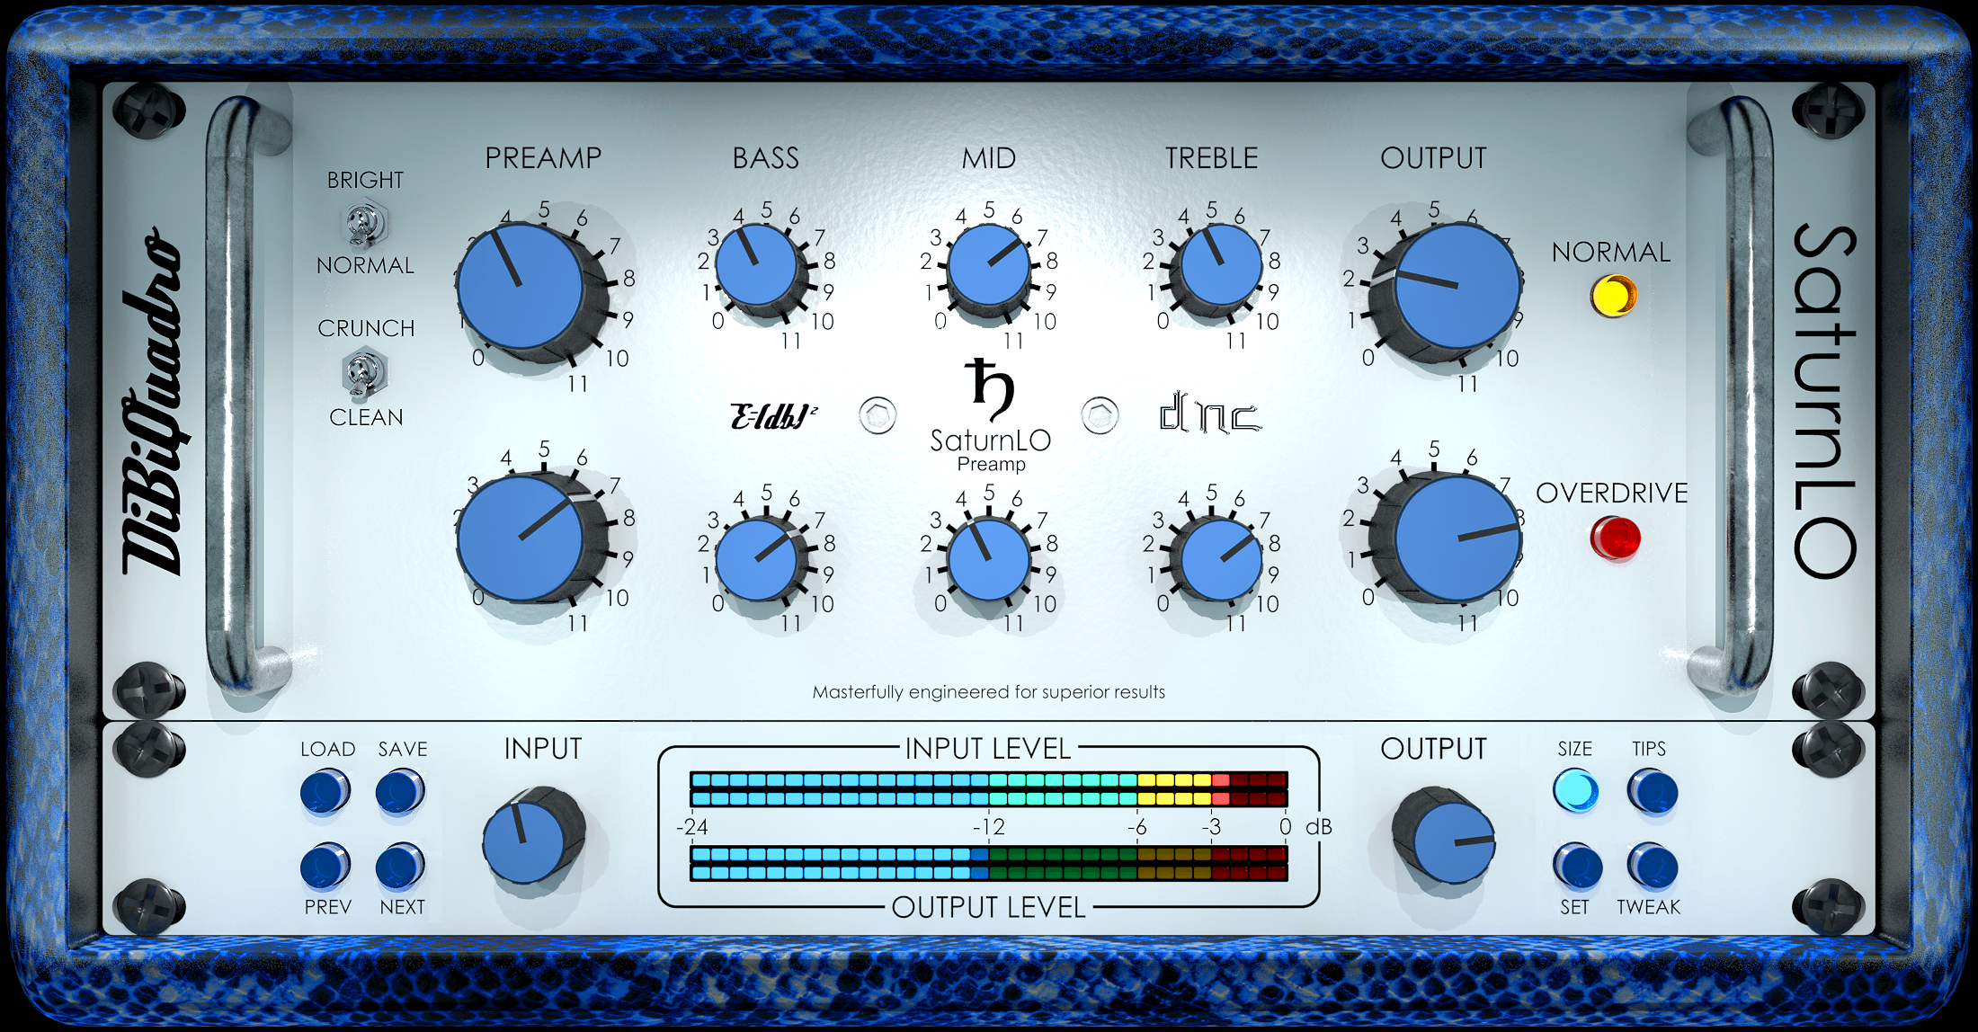Image resolution: width=1978 pixels, height=1032 pixels.
Task: Click the bottom-row OUTPUT overdrive knob
Action: [x=1457, y=539]
